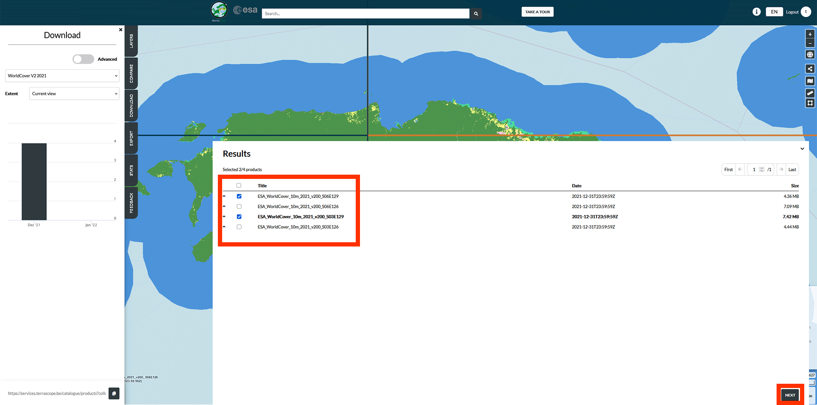Click the globe icon on map toolbar
The image size is (817, 405).
810,55
